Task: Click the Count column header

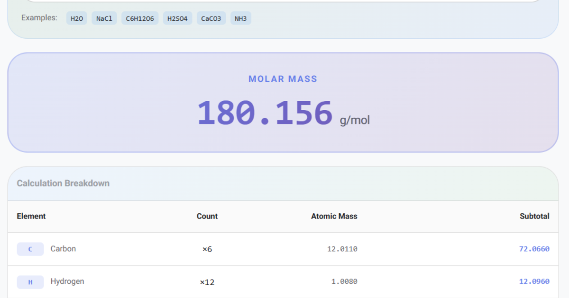Action: pyautogui.click(x=207, y=216)
